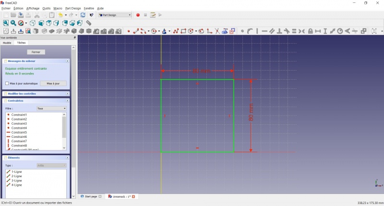Click the Refresh recompute icon
This screenshot has width=384, height=206.
tap(83, 15)
